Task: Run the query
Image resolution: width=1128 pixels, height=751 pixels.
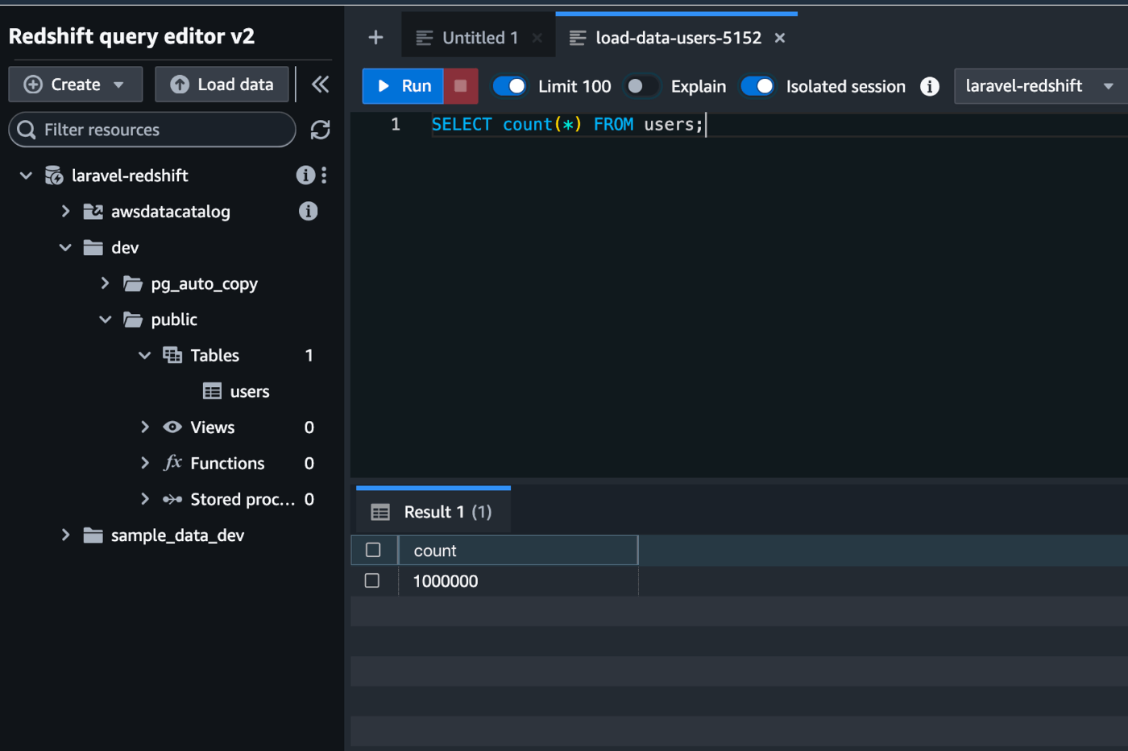Action: [x=403, y=86]
